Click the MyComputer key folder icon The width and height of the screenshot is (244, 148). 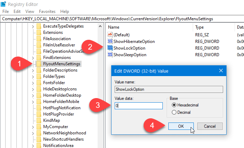(39, 127)
